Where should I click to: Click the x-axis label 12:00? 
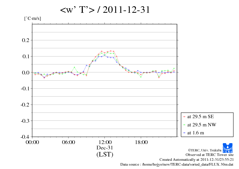(105, 142)
